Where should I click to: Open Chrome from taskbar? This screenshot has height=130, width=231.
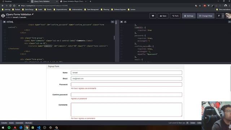pos(27,127)
